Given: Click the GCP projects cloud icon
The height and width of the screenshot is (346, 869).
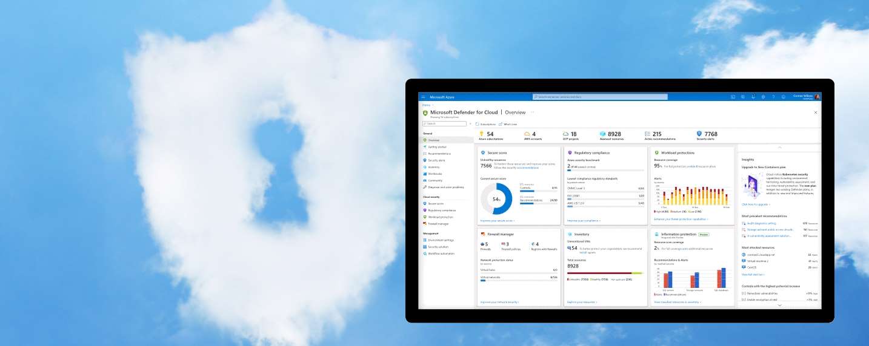Looking at the screenshot, I should click(565, 134).
